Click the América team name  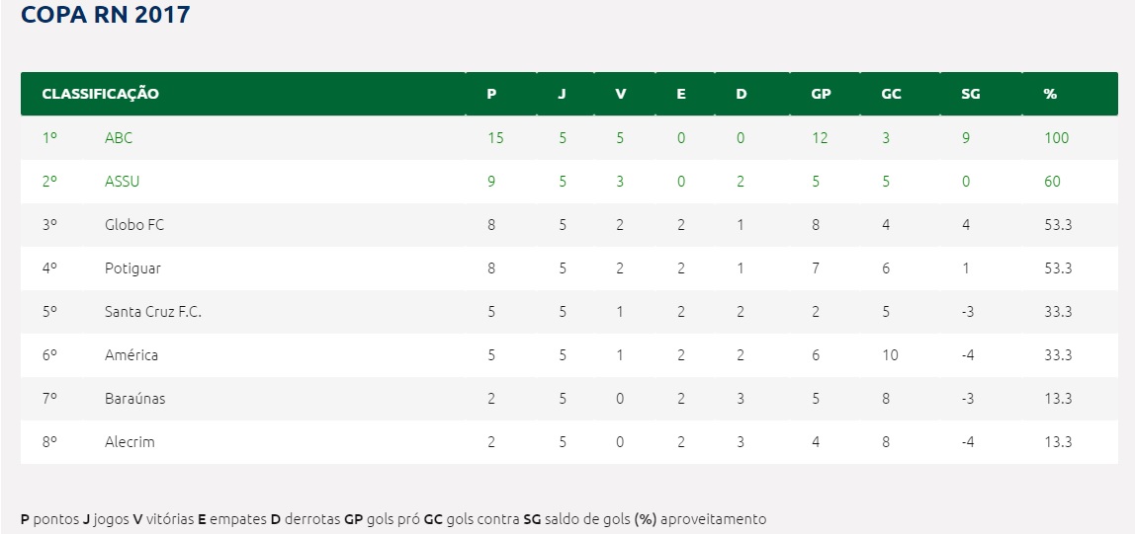tap(131, 354)
